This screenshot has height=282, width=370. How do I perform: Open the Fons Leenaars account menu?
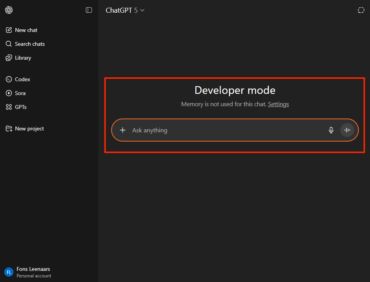click(x=33, y=269)
